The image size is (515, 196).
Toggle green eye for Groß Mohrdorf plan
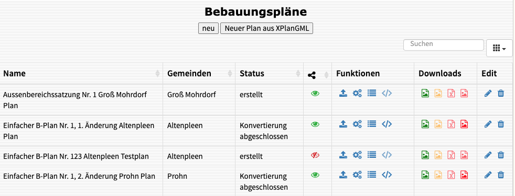[315, 94]
